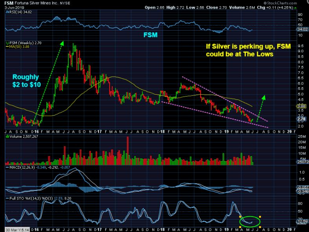Click the 12.59 stochastic value tag on right
Viewport: 309px width, 232px height.
click(x=302, y=221)
